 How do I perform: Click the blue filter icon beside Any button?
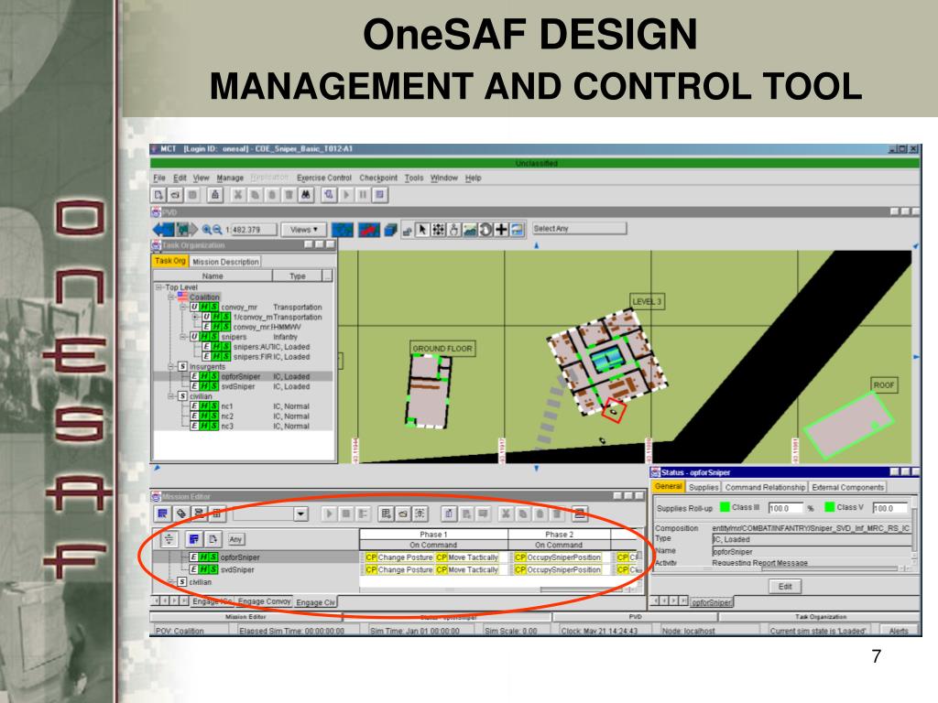tap(193, 539)
